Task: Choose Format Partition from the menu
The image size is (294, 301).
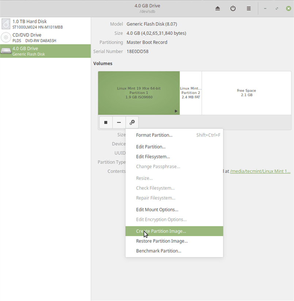Action: (154, 135)
